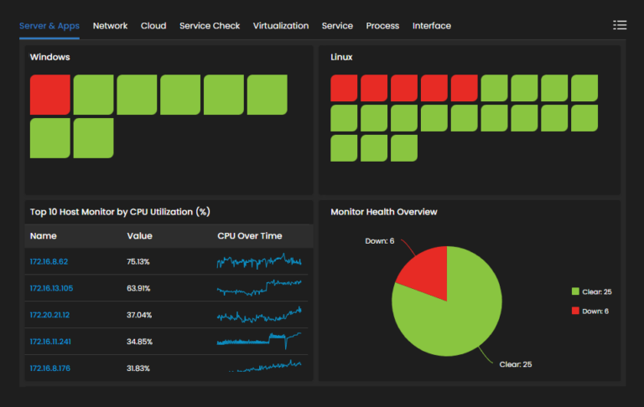Open the list menu icon at top right
This screenshot has height=407, width=644.
click(x=620, y=25)
